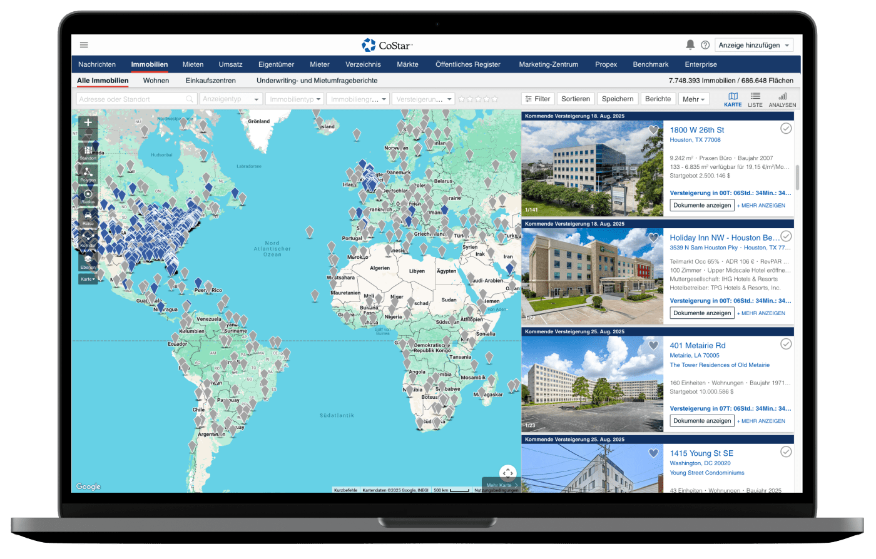This screenshot has width=876, height=559.
Task: Click the Adresse oder Standort search field
Action: pos(131,99)
